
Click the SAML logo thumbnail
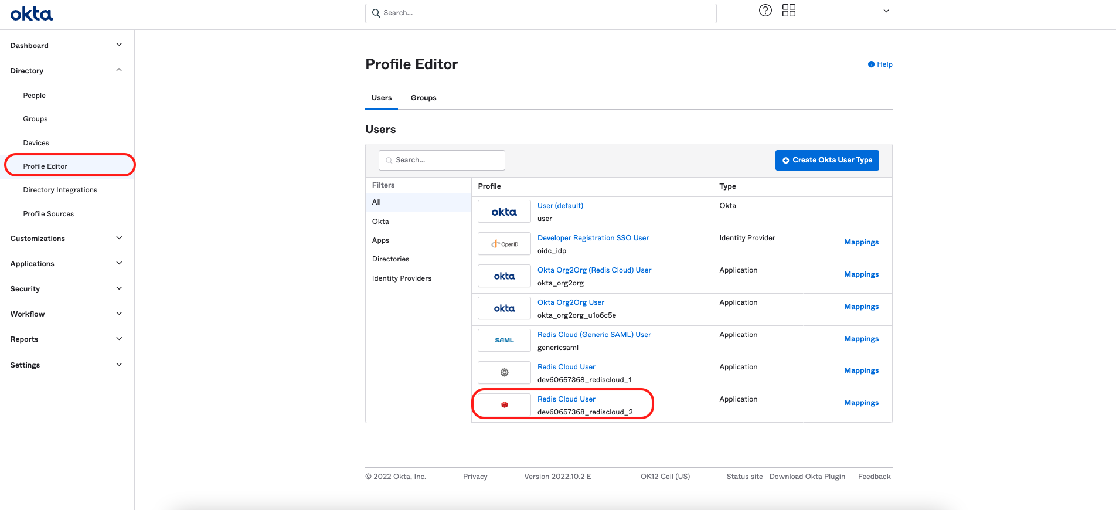504,340
